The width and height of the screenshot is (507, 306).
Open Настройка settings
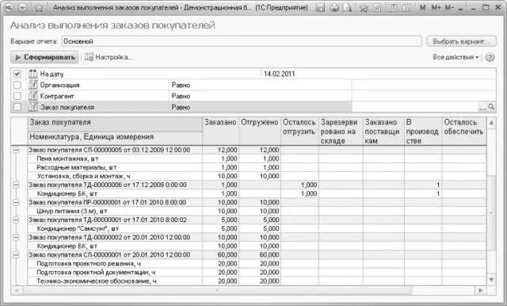click(109, 57)
